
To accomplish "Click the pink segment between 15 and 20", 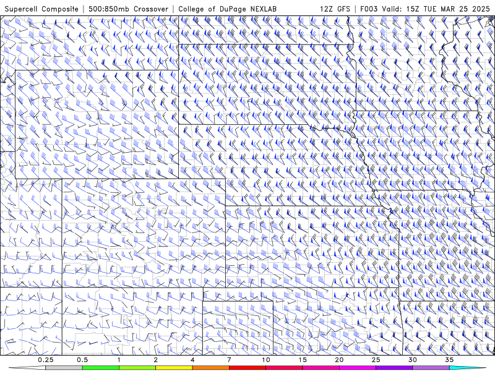I will (321, 368).
